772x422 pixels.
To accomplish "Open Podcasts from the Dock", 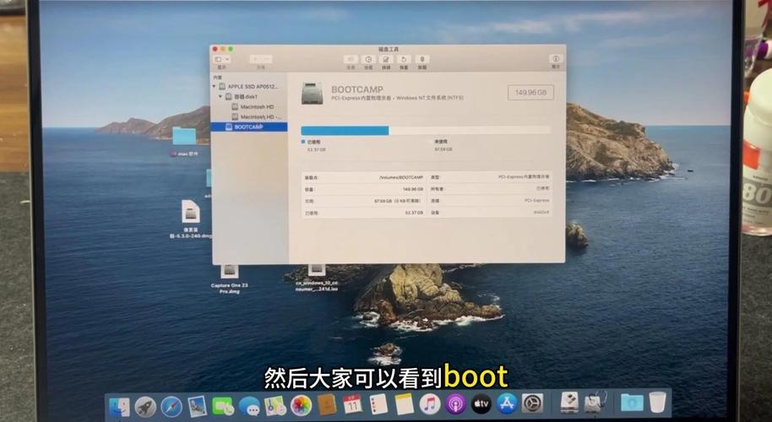I will (x=456, y=404).
